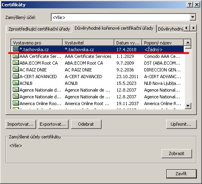Click DIRECCION GEN... name cell

tap(162, 70)
